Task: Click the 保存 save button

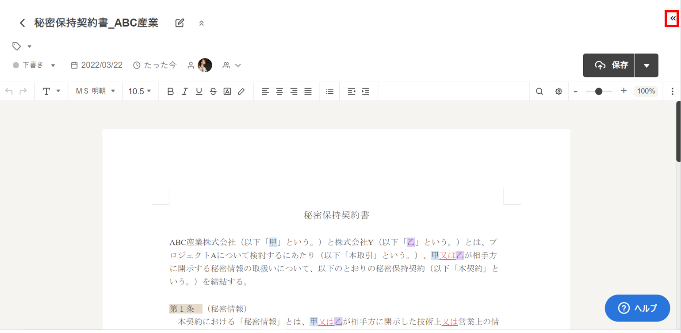Action: pyautogui.click(x=609, y=65)
